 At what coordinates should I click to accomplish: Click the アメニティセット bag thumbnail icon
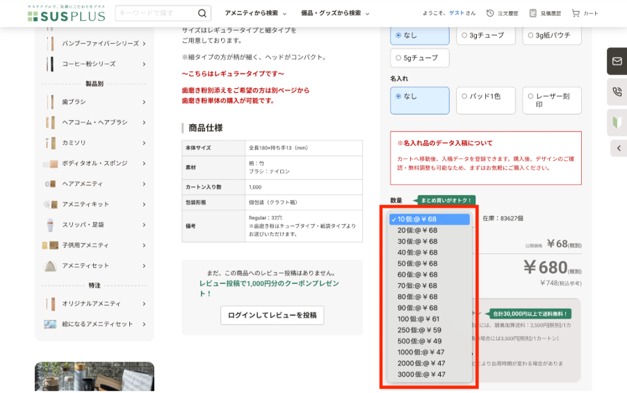[50, 266]
